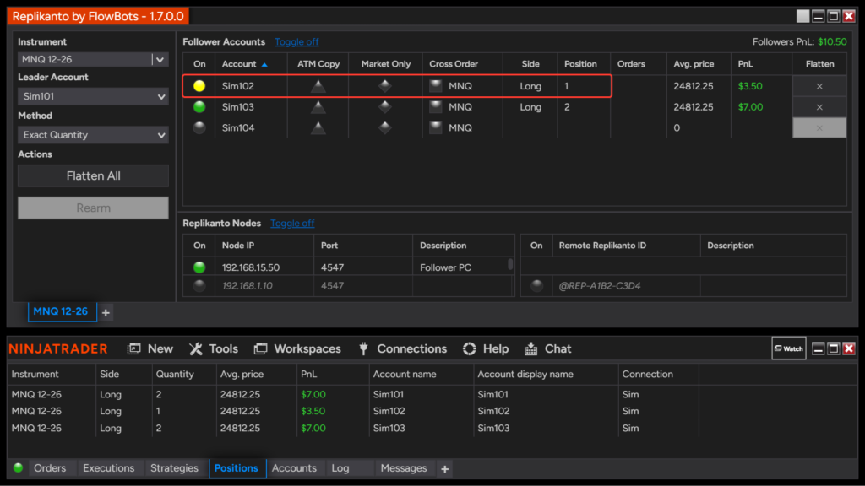Screen dimensions: 865x486
Task: Sort followers by the Account column arrow
Action: point(264,64)
